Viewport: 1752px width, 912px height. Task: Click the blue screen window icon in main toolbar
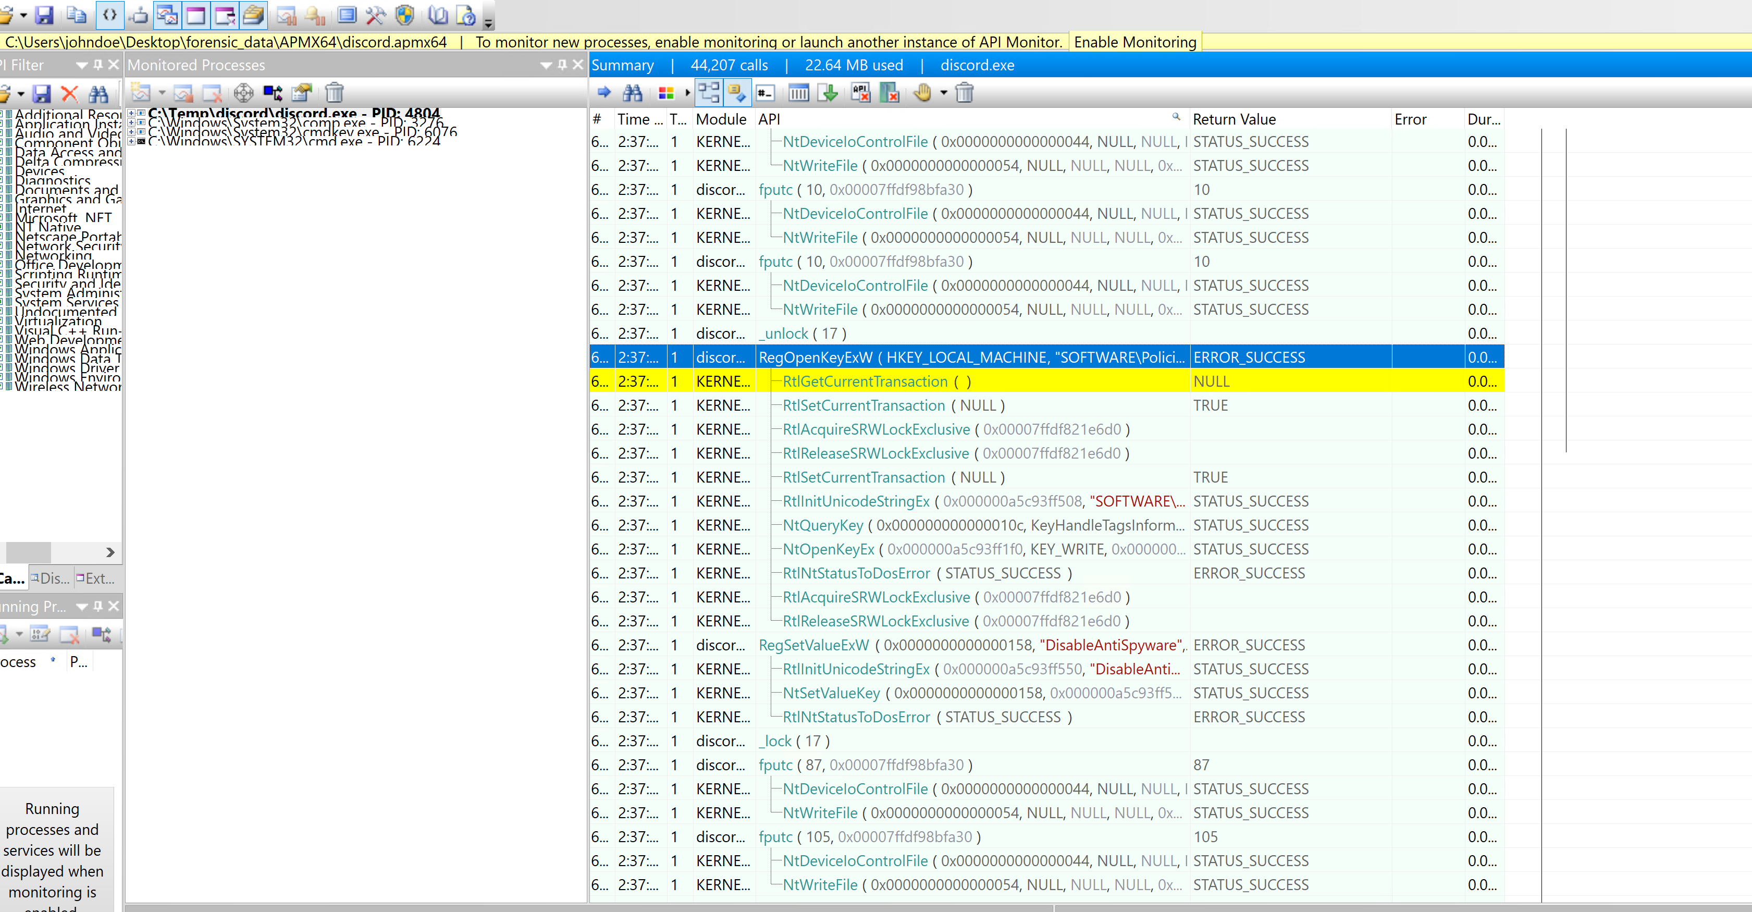347,15
